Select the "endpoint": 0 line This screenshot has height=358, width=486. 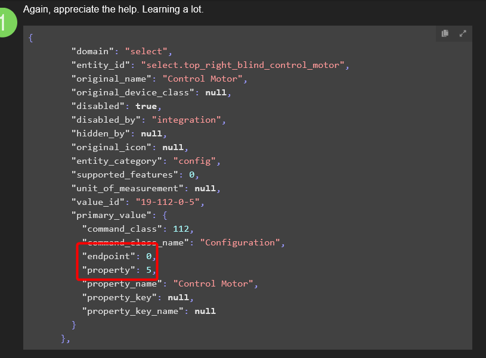[x=119, y=256]
